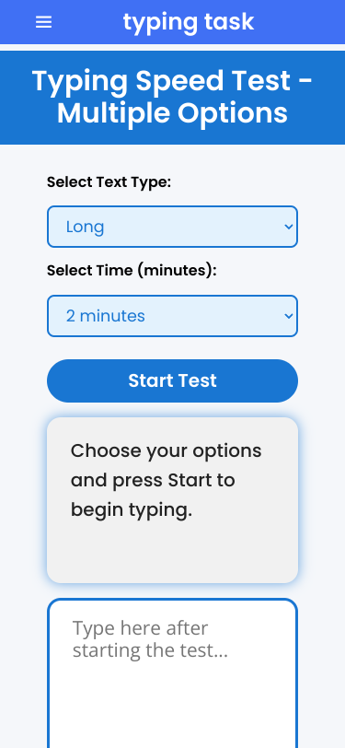Click placeholder text 'starting the test...'

[x=150, y=650]
